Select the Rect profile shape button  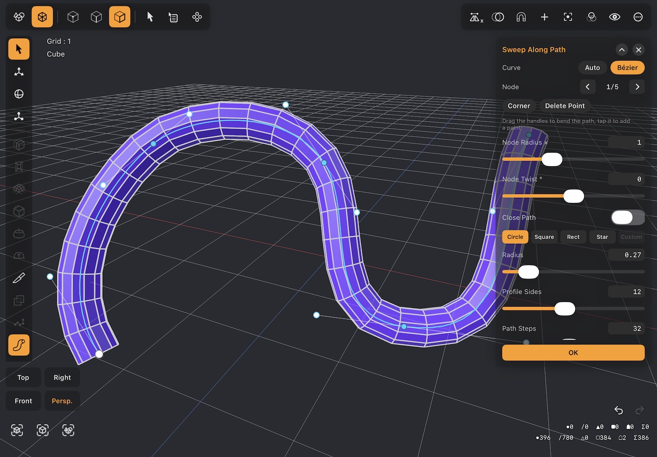(x=573, y=237)
